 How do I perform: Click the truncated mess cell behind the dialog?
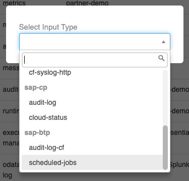point(11,68)
